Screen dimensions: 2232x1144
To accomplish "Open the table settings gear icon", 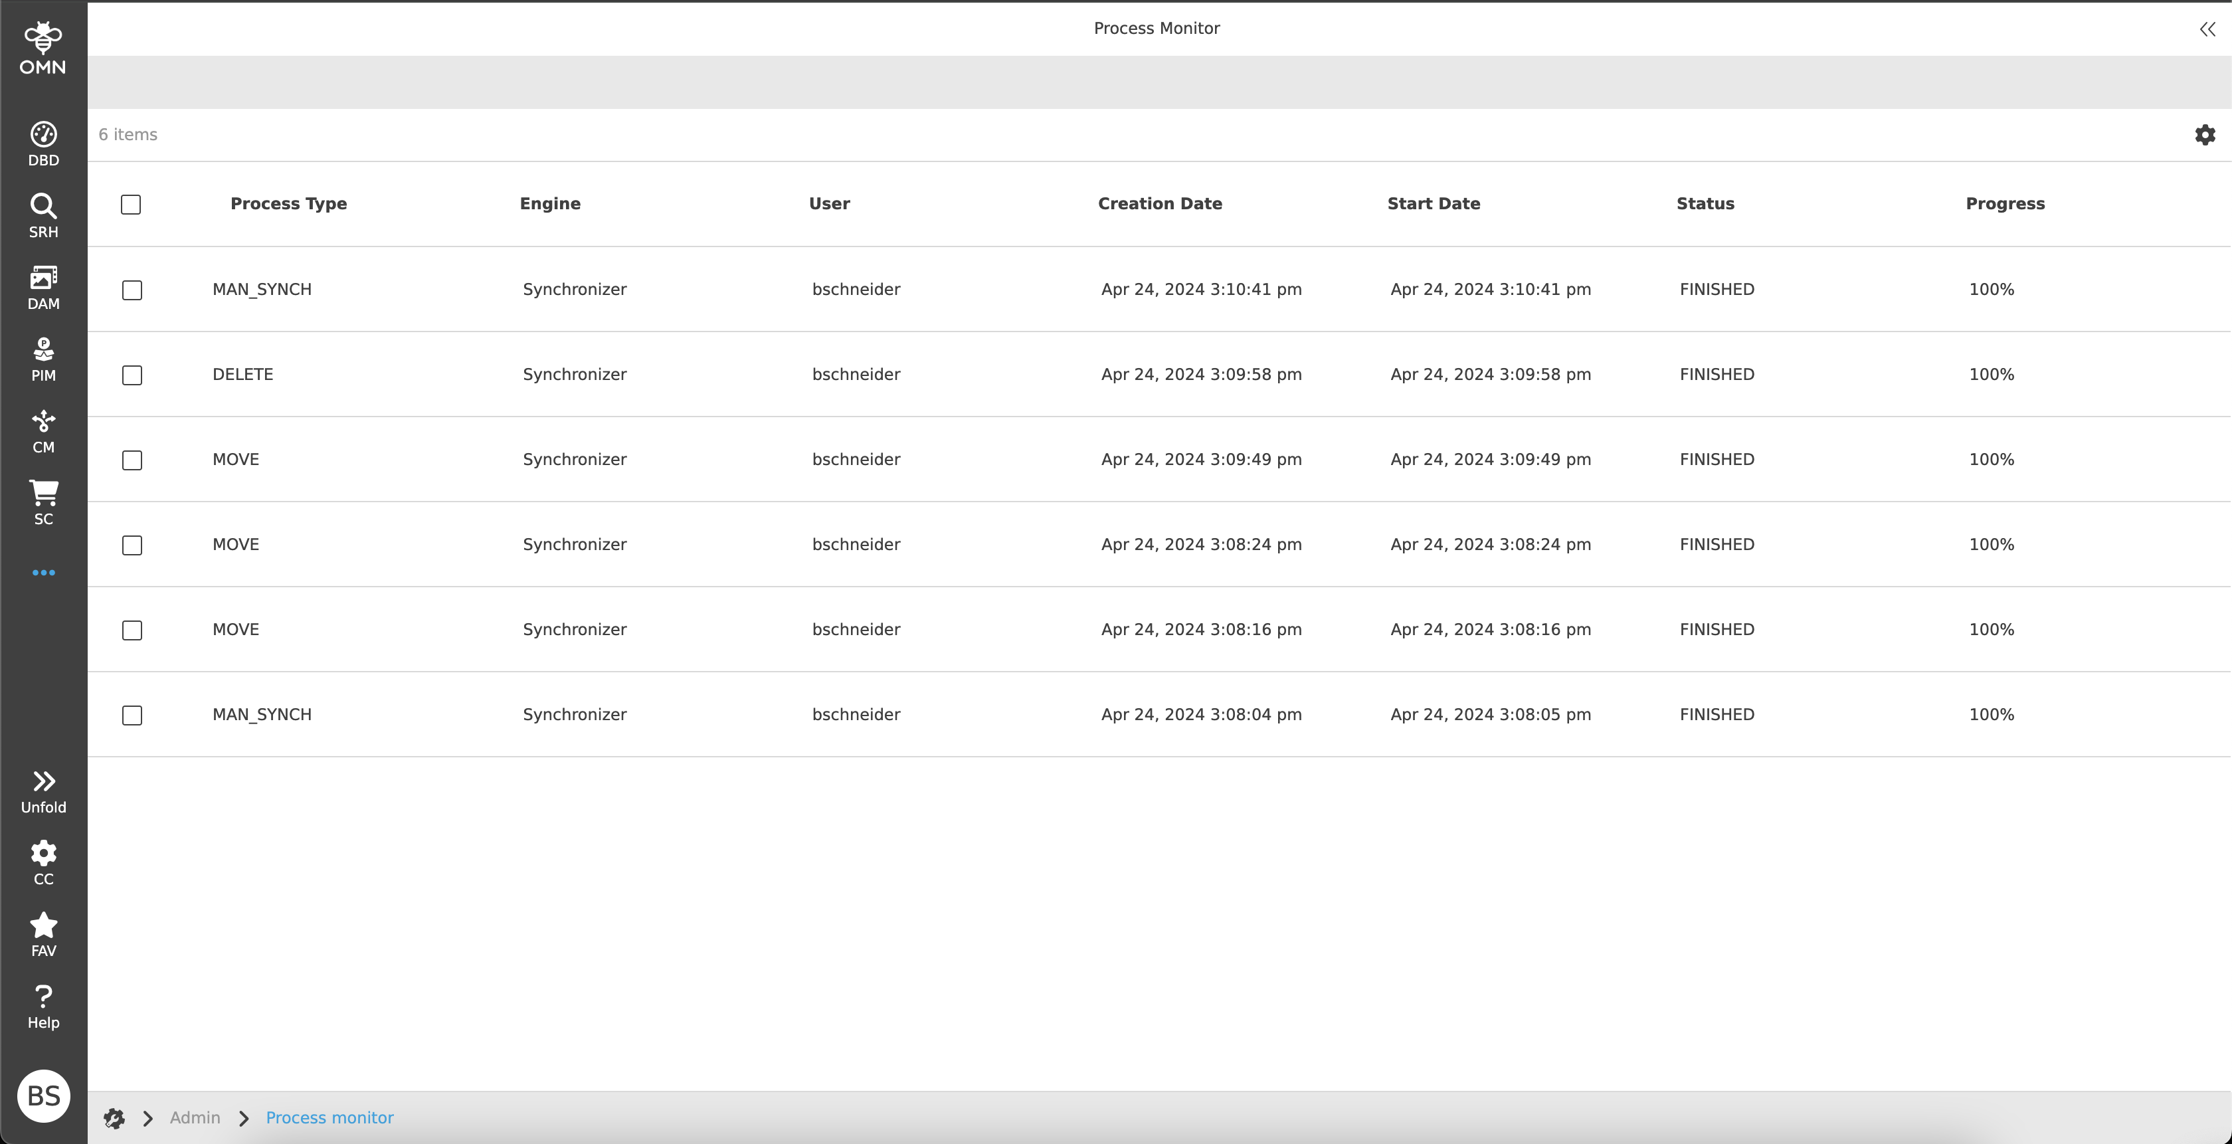I will (x=2205, y=134).
